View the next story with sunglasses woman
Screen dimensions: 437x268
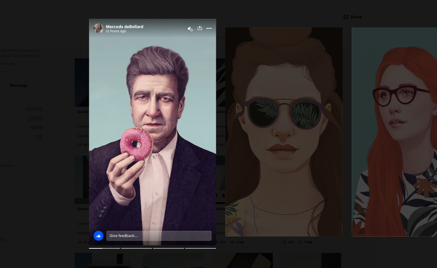(x=284, y=132)
